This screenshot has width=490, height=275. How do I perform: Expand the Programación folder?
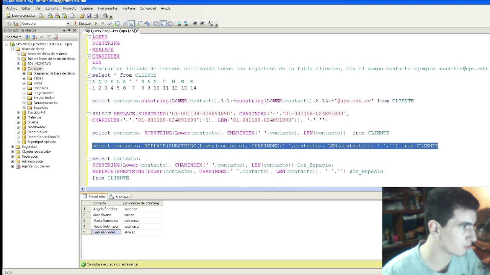click(x=24, y=93)
